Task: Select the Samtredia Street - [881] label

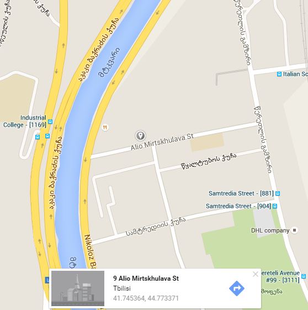Action: [x=241, y=193]
